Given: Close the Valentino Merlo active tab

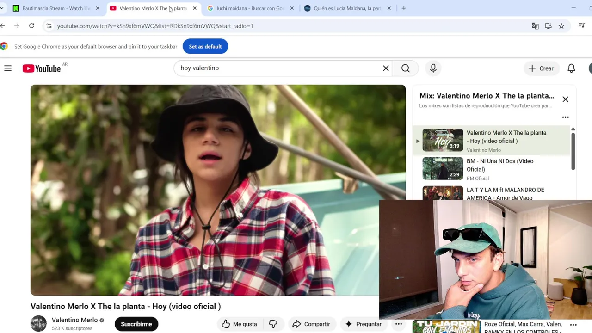Looking at the screenshot, I should coord(195,8).
